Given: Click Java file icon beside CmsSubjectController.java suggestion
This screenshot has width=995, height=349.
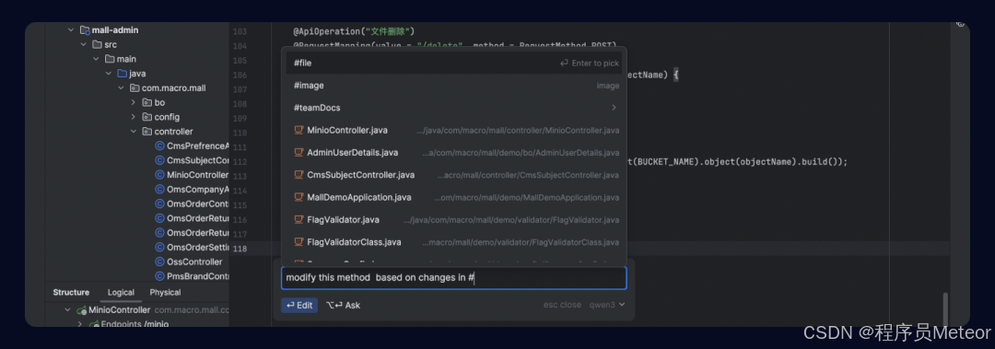Looking at the screenshot, I should pyautogui.click(x=298, y=175).
